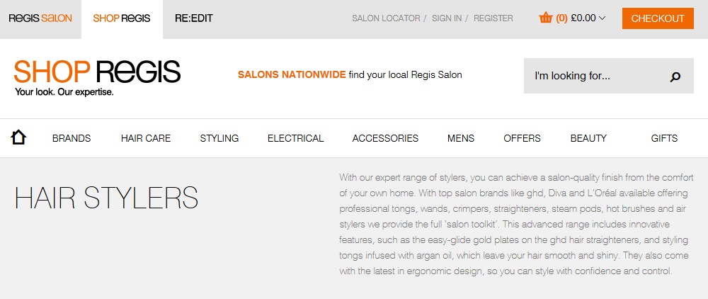Select the Gifts menu item
This screenshot has height=299, width=708.
tap(664, 138)
